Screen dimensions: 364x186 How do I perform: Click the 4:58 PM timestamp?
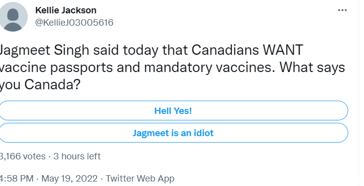pyautogui.click(x=17, y=179)
